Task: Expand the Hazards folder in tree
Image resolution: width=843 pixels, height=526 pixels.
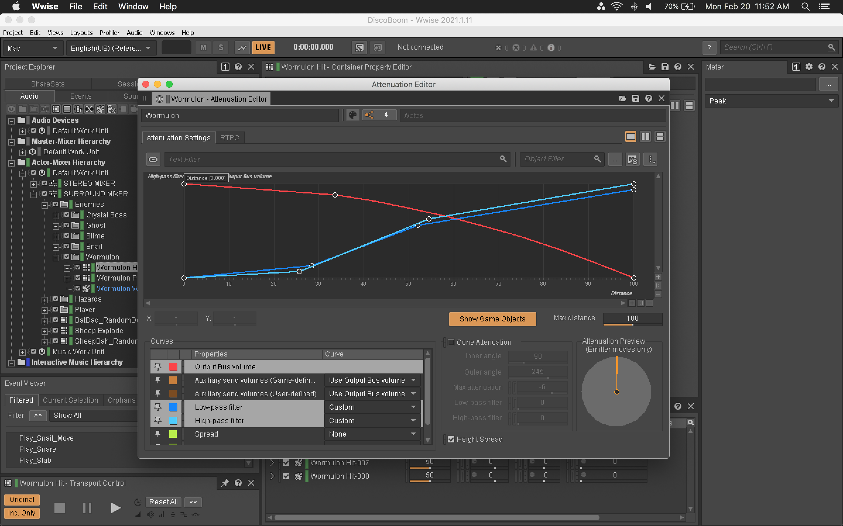Action: pyautogui.click(x=44, y=300)
